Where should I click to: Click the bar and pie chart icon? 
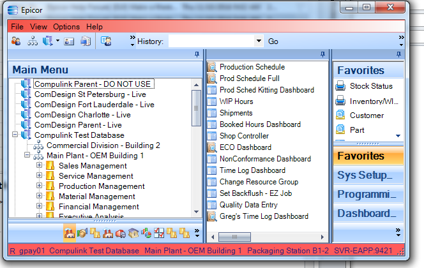[x=146, y=233]
